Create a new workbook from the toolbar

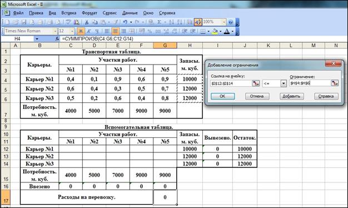(x=7, y=22)
